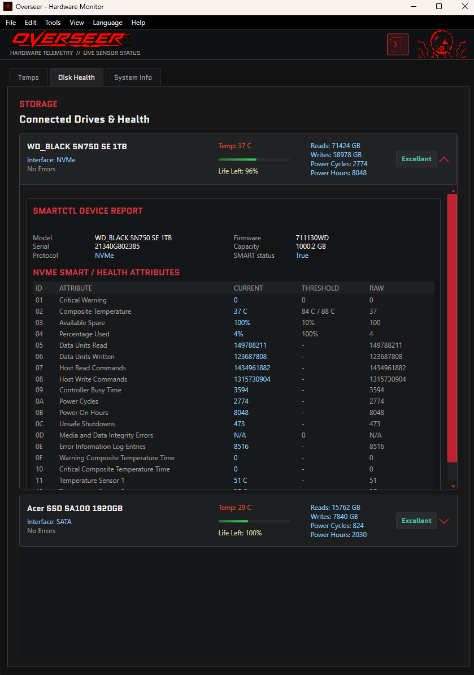Click the serial number 21340G802385
The image size is (474, 675).
tap(118, 246)
